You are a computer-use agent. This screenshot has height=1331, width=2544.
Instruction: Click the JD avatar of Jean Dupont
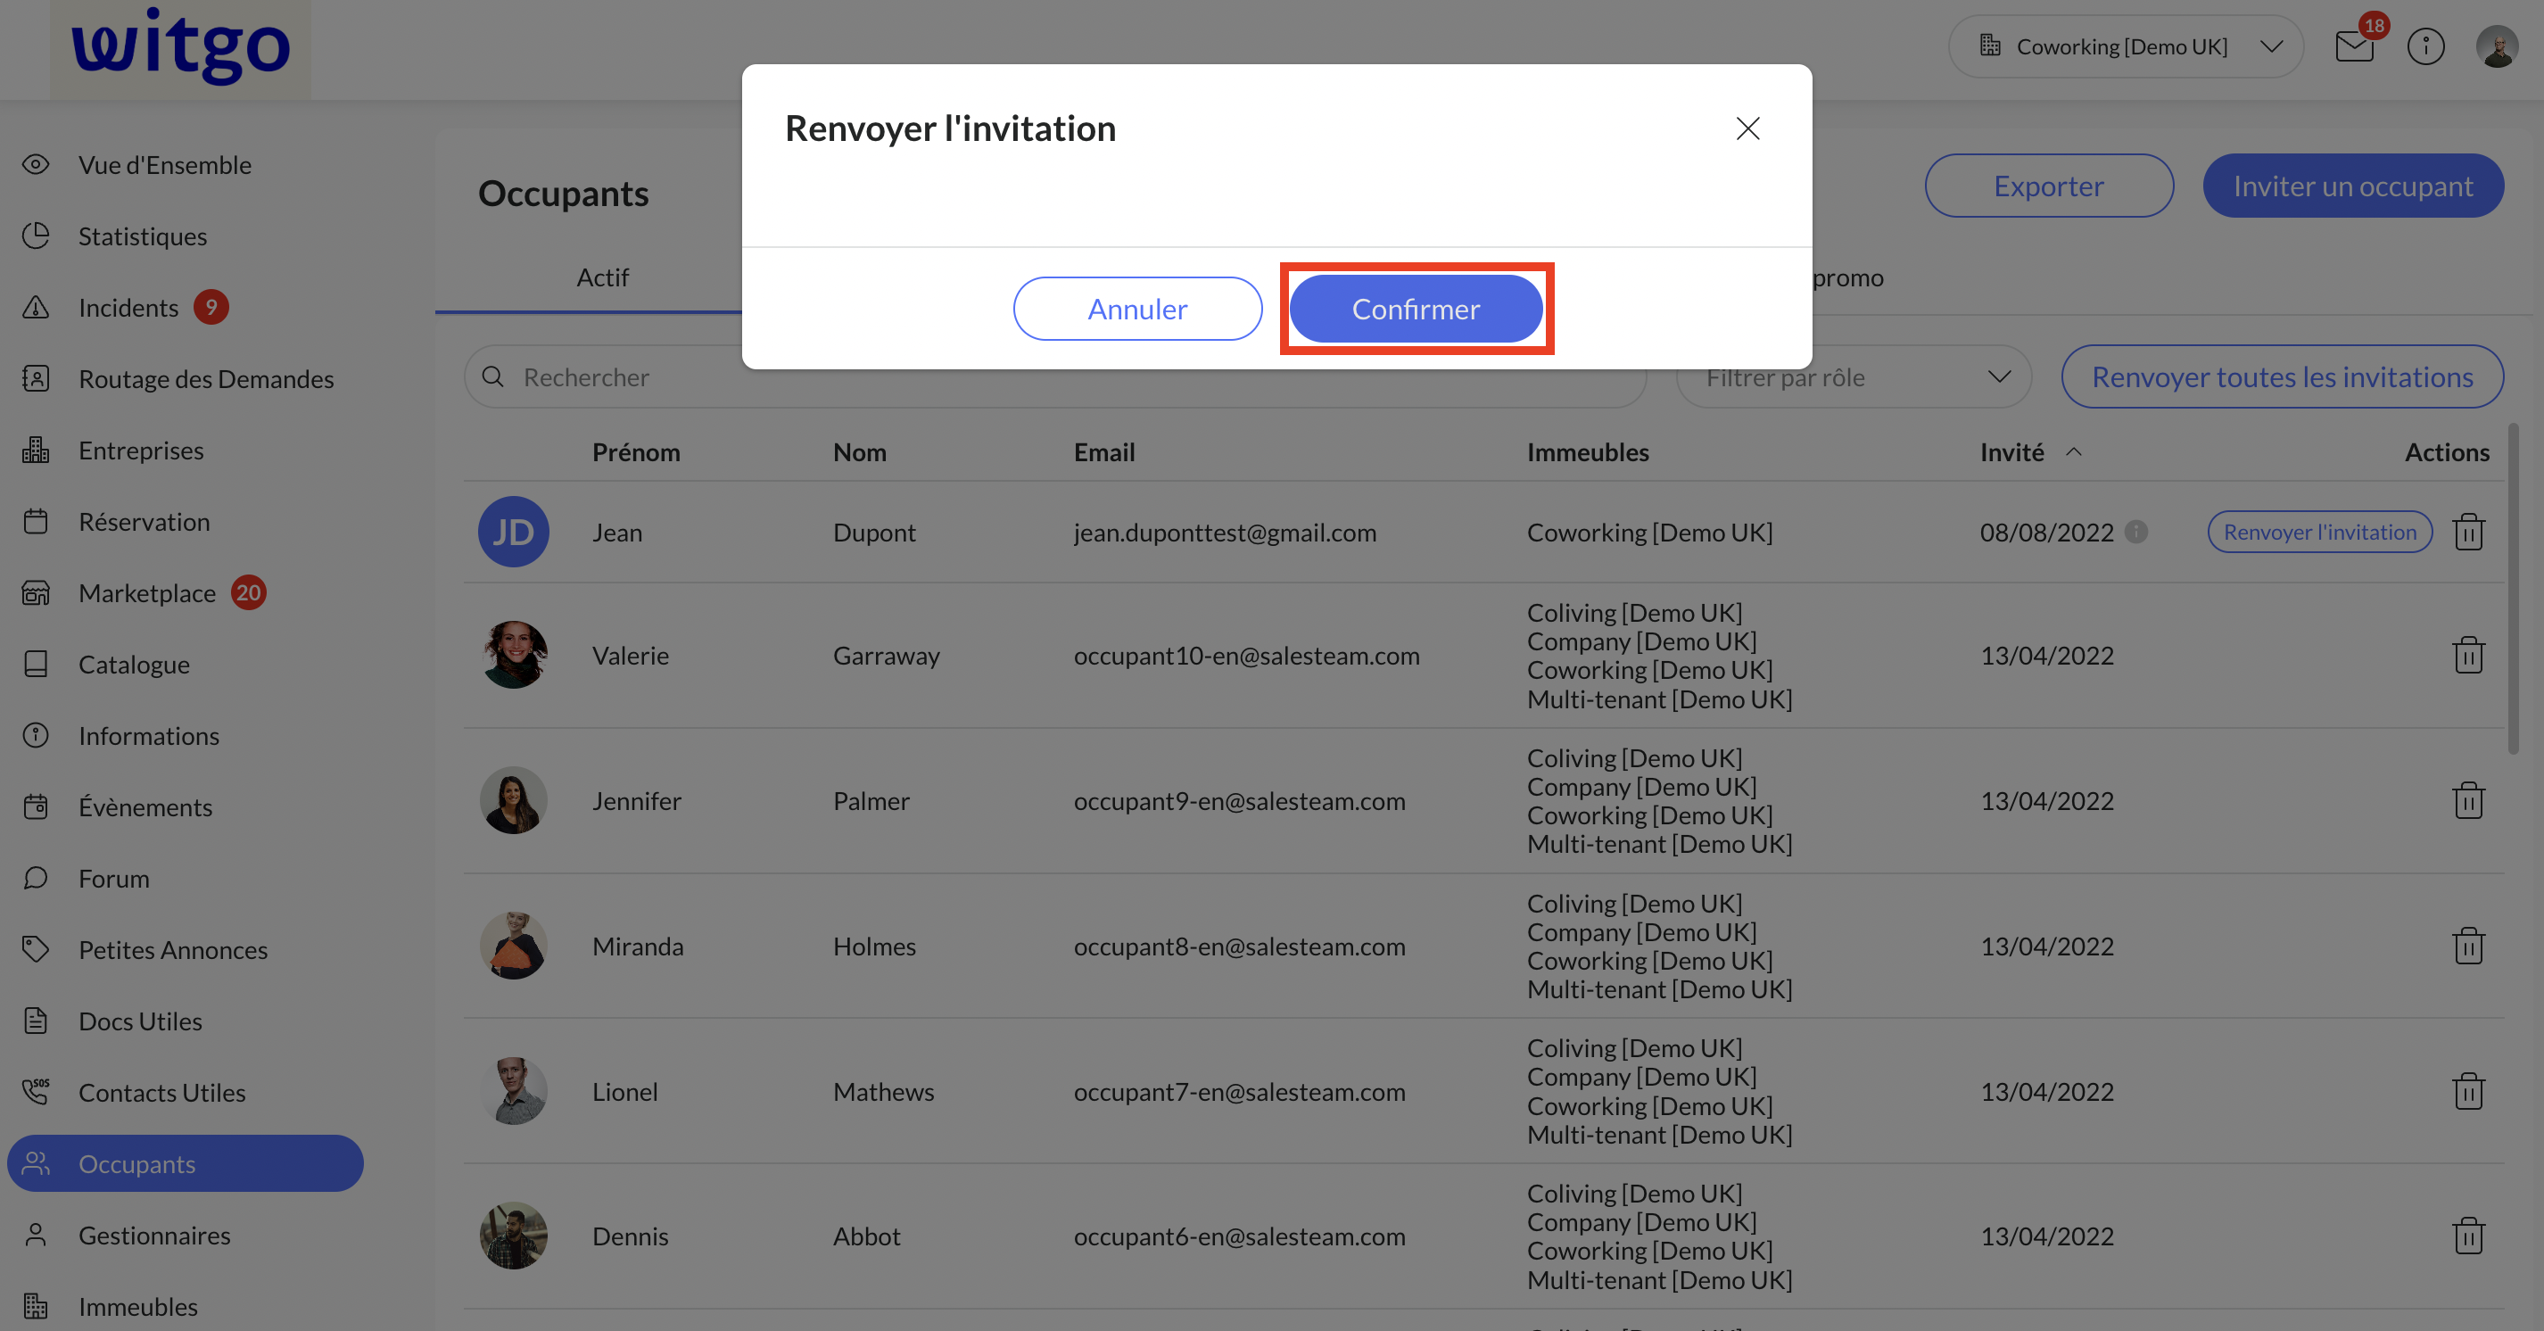click(x=514, y=531)
